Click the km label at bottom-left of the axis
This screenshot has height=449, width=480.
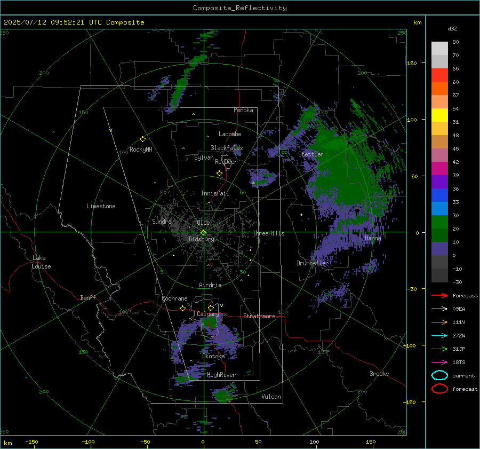(8, 443)
